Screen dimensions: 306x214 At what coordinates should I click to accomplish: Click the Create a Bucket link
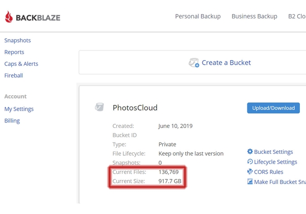pos(226,63)
